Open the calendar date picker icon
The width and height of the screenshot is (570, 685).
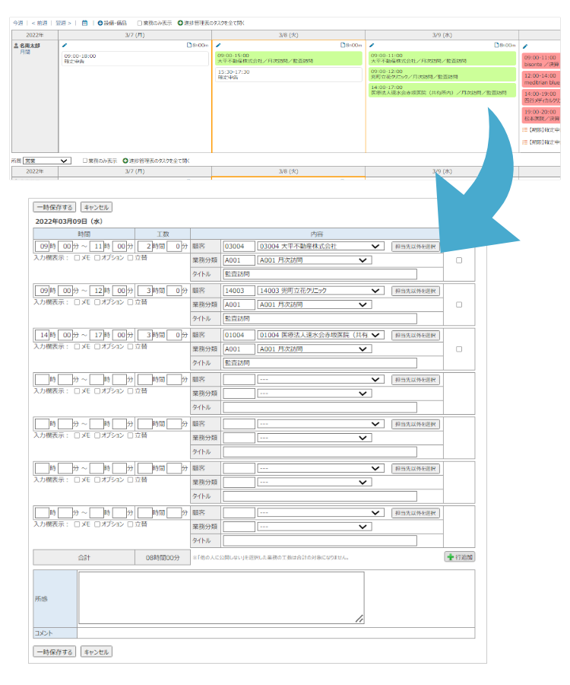pyautogui.click(x=84, y=23)
